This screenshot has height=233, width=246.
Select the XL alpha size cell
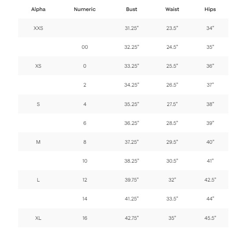pyautogui.click(x=38, y=218)
